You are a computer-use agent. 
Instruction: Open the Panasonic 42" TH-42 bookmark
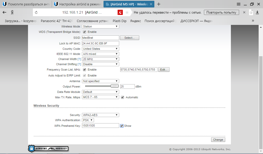click(57, 21)
